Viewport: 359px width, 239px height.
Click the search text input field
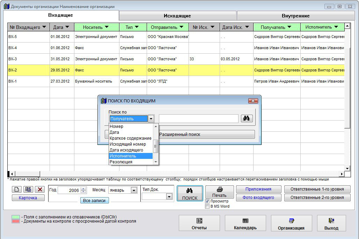coord(198,119)
